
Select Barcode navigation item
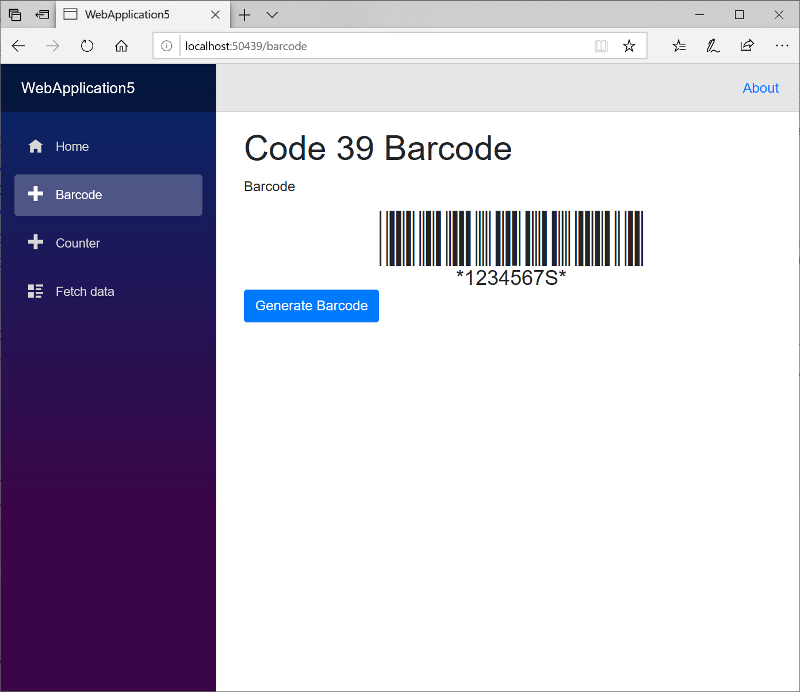click(x=108, y=195)
